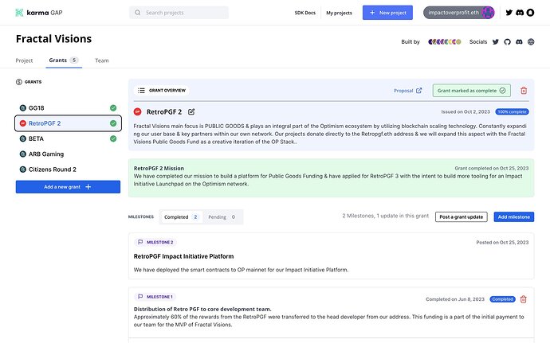This screenshot has height=343, width=550.
Task: Click the Citizens Round 2 grant icon
Action: click(x=23, y=170)
